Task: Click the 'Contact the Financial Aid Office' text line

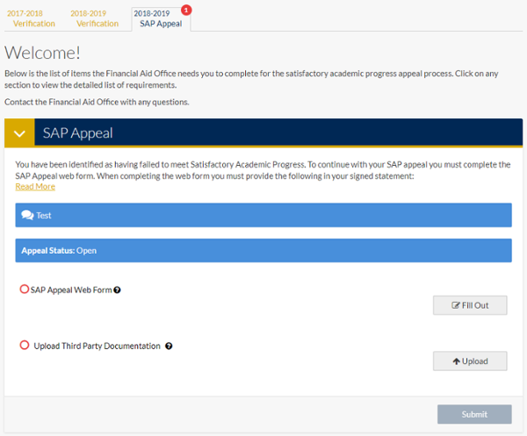Action: click(97, 102)
